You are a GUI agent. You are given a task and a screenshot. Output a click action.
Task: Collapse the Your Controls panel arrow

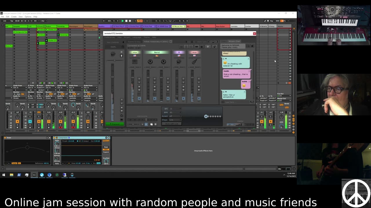tap(123, 42)
